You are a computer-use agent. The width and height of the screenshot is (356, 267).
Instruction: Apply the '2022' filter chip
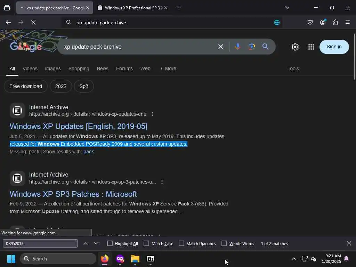click(61, 86)
